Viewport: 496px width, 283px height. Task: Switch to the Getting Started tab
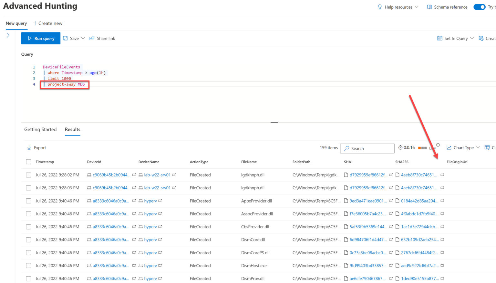pos(40,129)
